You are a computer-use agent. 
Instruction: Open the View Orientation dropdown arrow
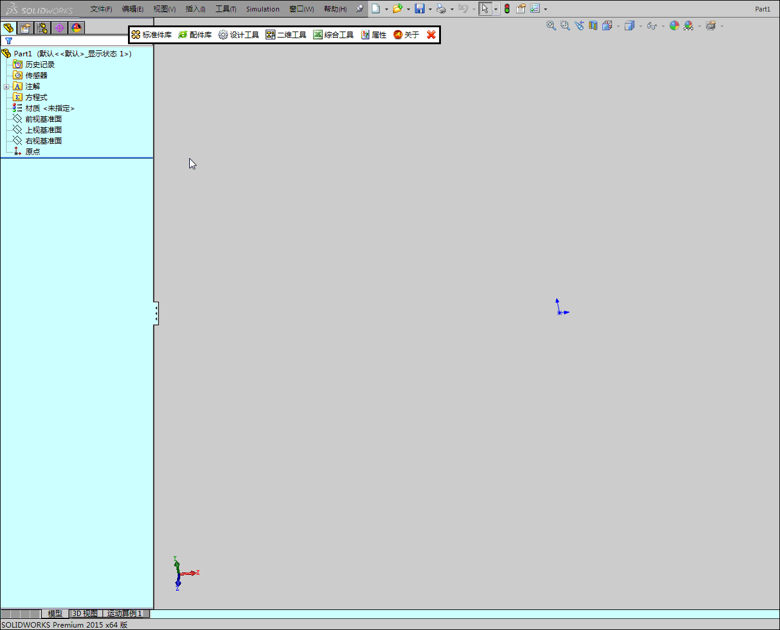617,25
